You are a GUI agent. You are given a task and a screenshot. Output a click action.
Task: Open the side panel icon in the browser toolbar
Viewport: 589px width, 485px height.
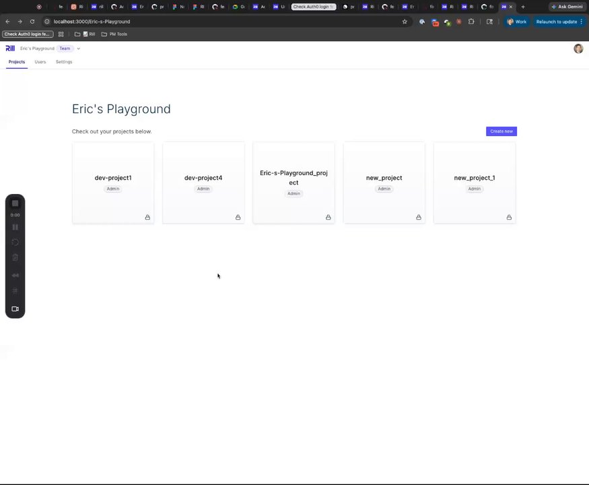(x=489, y=22)
